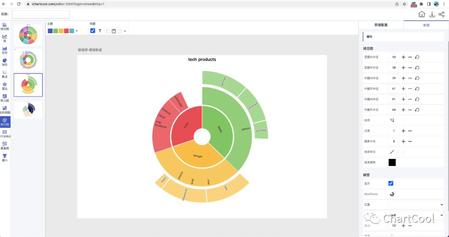Click the home icon in header
This screenshot has width=449, height=237.
[422, 15]
